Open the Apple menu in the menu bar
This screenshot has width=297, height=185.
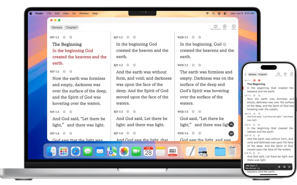click(x=31, y=13)
